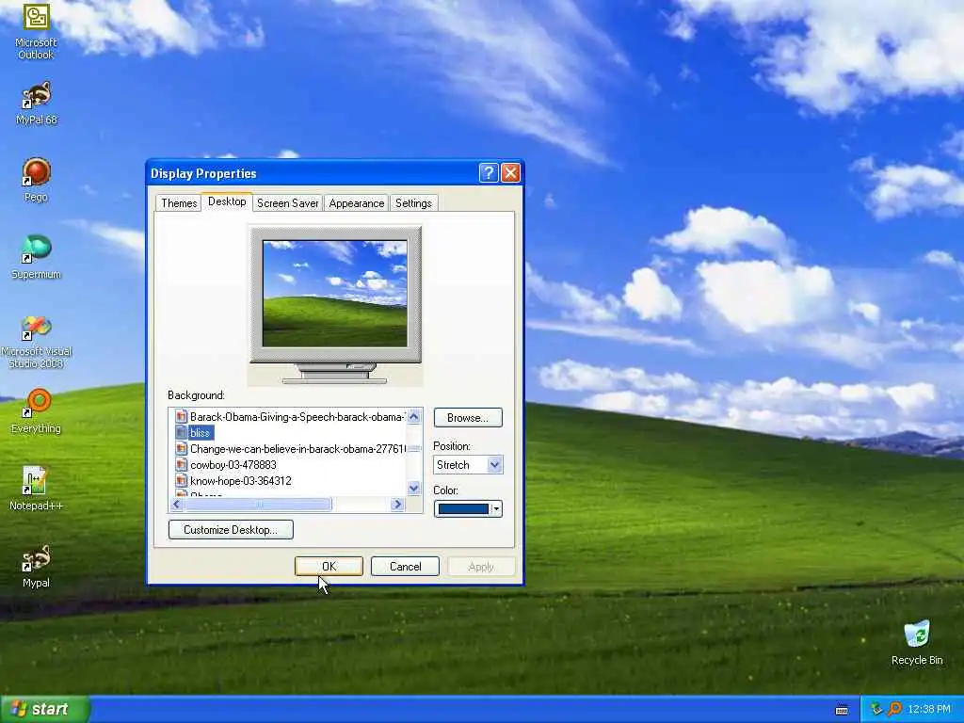The width and height of the screenshot is (964, 723).
Task: Click the image icon beside cowboy-03-478883
Action: coord(181,465)
